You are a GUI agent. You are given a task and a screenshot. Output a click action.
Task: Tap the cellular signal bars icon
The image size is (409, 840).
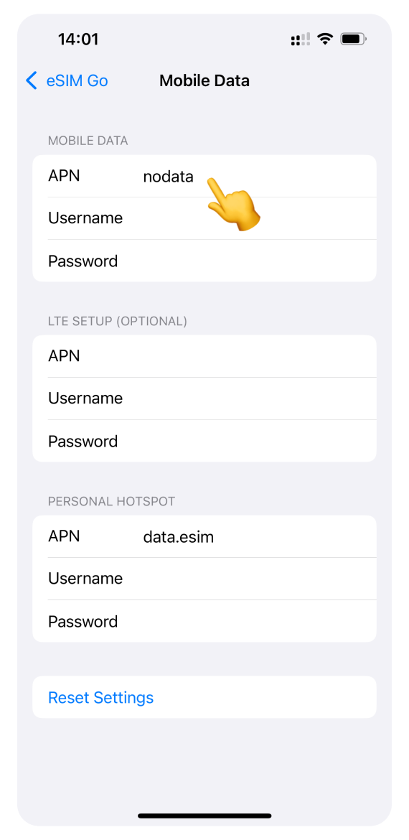tap(301, 39)
